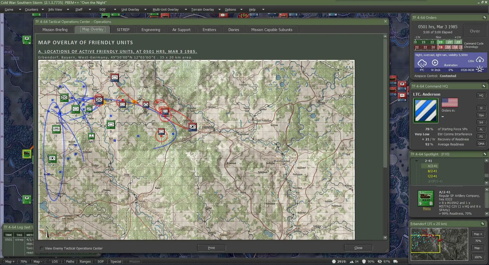Toggle the Ranges overlay button
The image size is (489, 265).
coord(85,261)
